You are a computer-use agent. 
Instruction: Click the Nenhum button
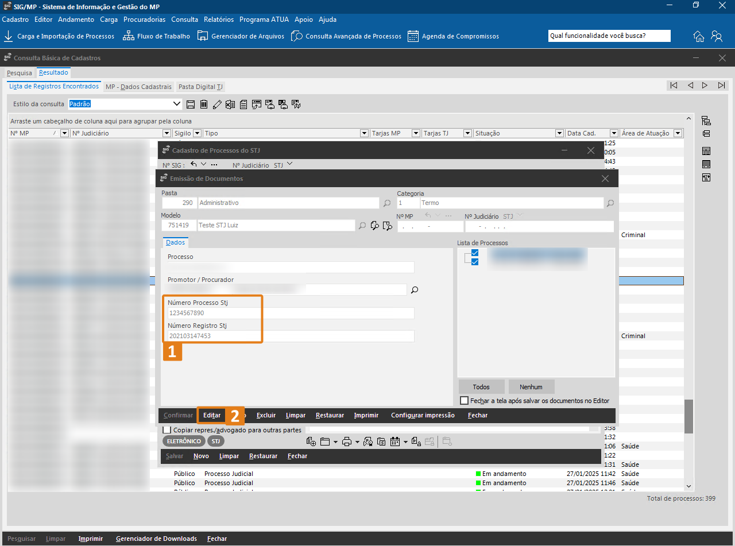pos(531,387)
